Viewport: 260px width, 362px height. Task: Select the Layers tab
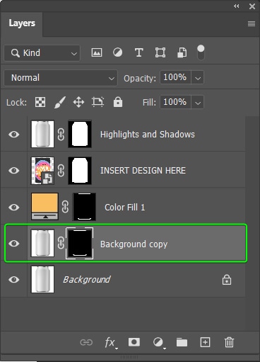pos(22,23)
